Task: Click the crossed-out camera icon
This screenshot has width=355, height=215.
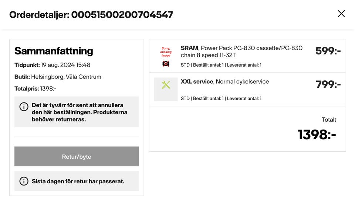Action: [166, 63]
